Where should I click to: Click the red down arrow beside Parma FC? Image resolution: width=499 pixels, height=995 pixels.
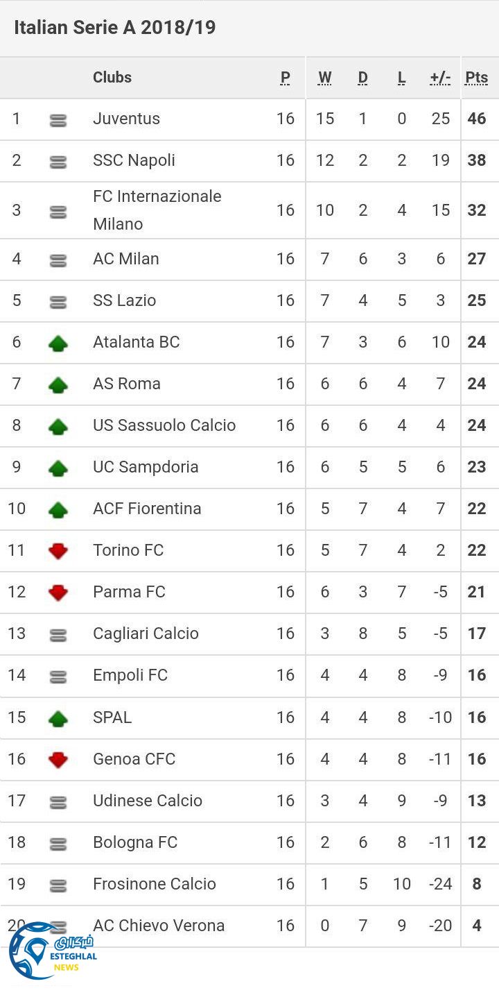[58, 593]
